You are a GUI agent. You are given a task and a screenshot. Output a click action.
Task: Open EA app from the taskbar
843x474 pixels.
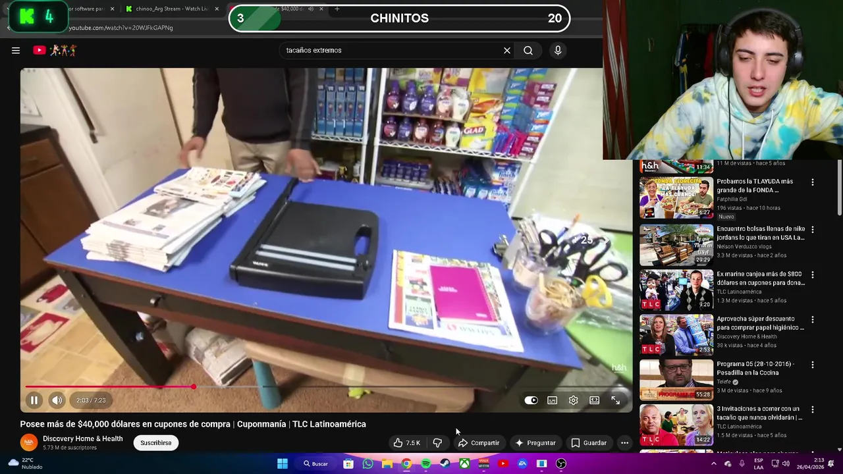522,463
